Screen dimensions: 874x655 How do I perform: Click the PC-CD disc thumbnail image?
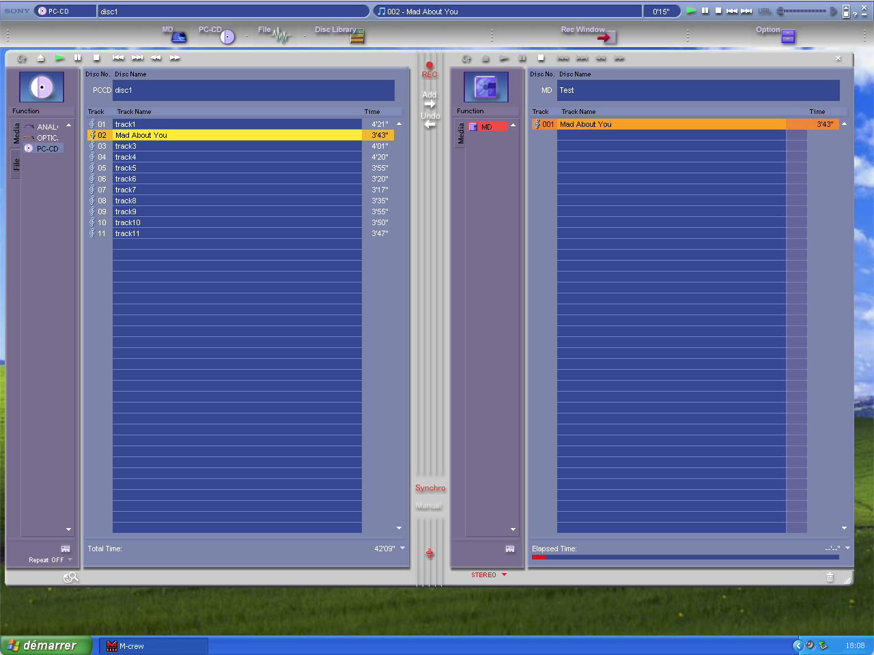coord(42,87)
